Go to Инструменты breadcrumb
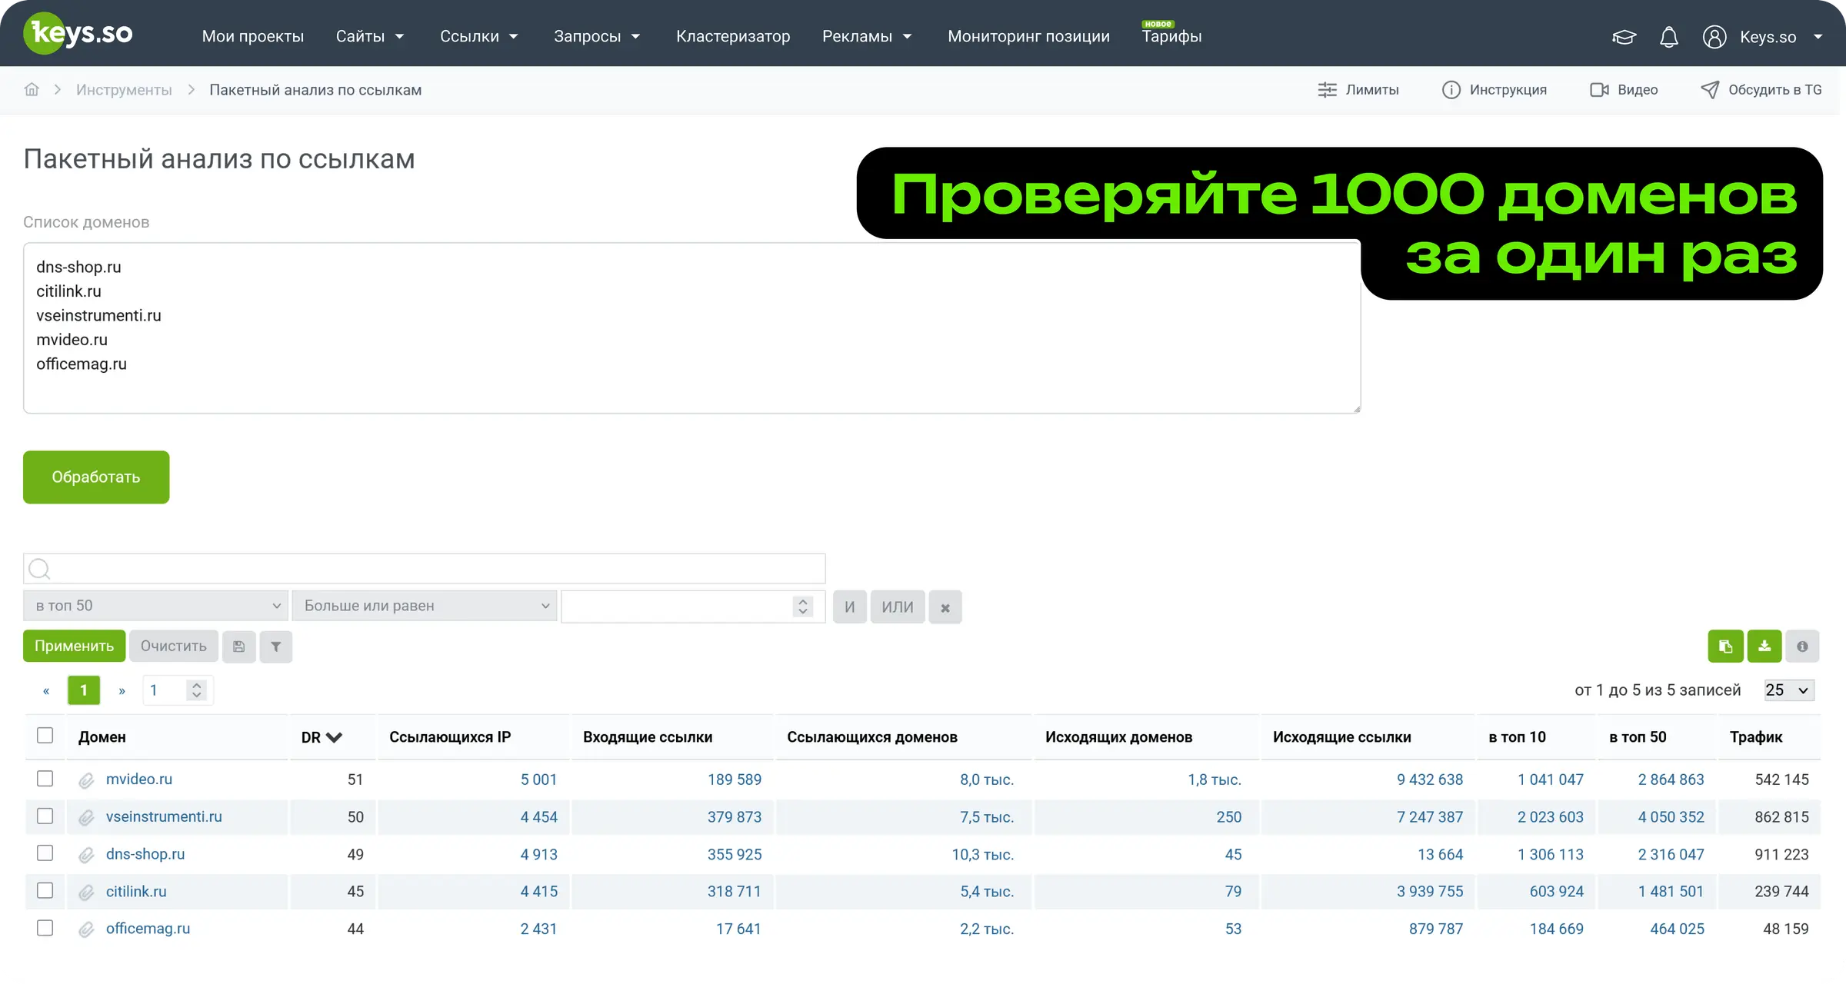Screen dimensions: 1846x984 [124, 90]
